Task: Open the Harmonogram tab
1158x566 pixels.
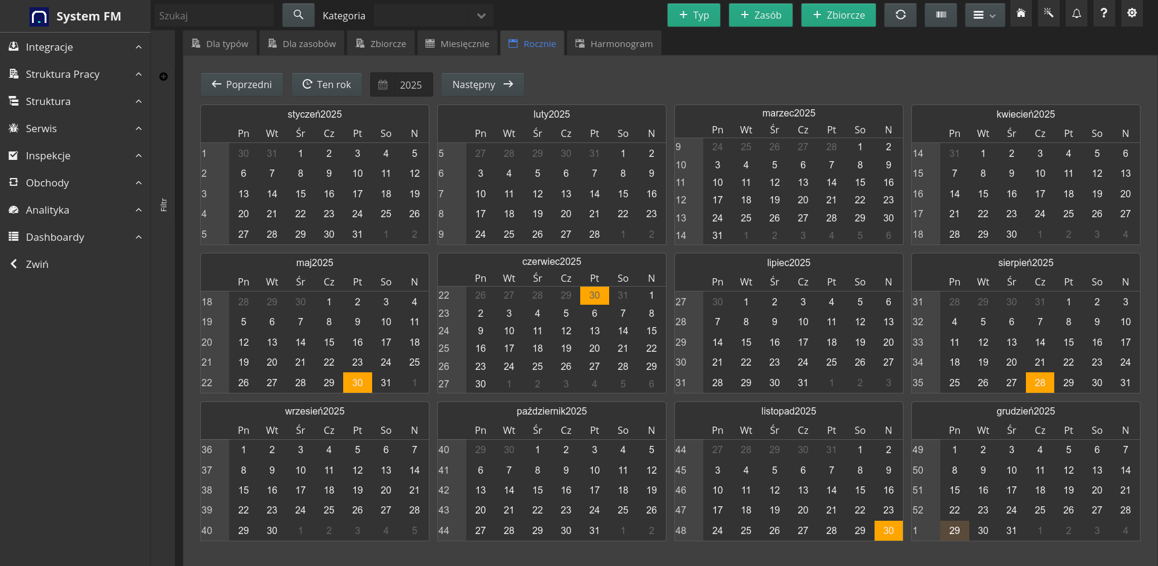Action: coord(614,43)
